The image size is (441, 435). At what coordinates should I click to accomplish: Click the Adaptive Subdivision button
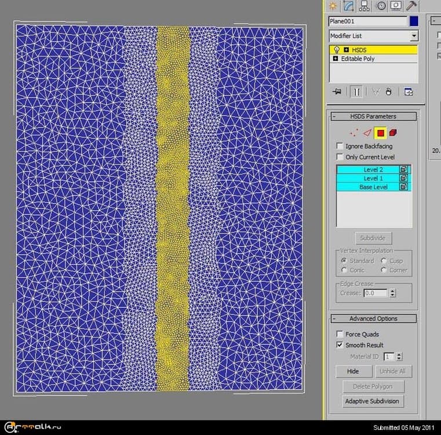click(x=373, y=401)
